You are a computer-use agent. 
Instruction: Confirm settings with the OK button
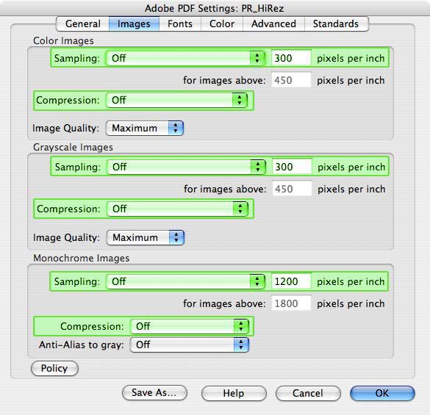coord(382,394)
